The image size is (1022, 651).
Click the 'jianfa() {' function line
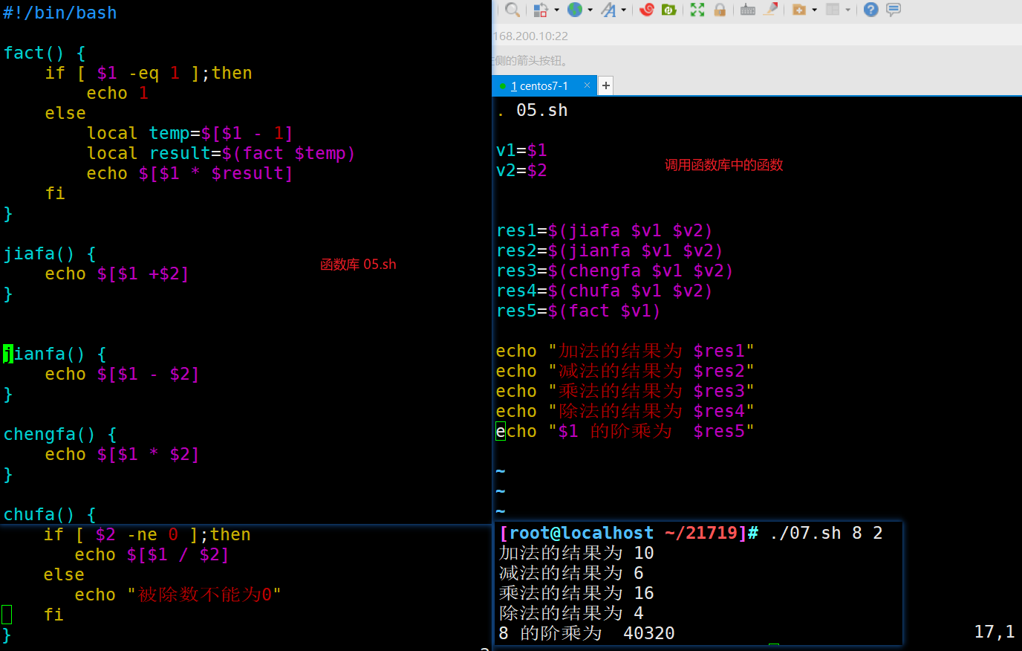55,354
